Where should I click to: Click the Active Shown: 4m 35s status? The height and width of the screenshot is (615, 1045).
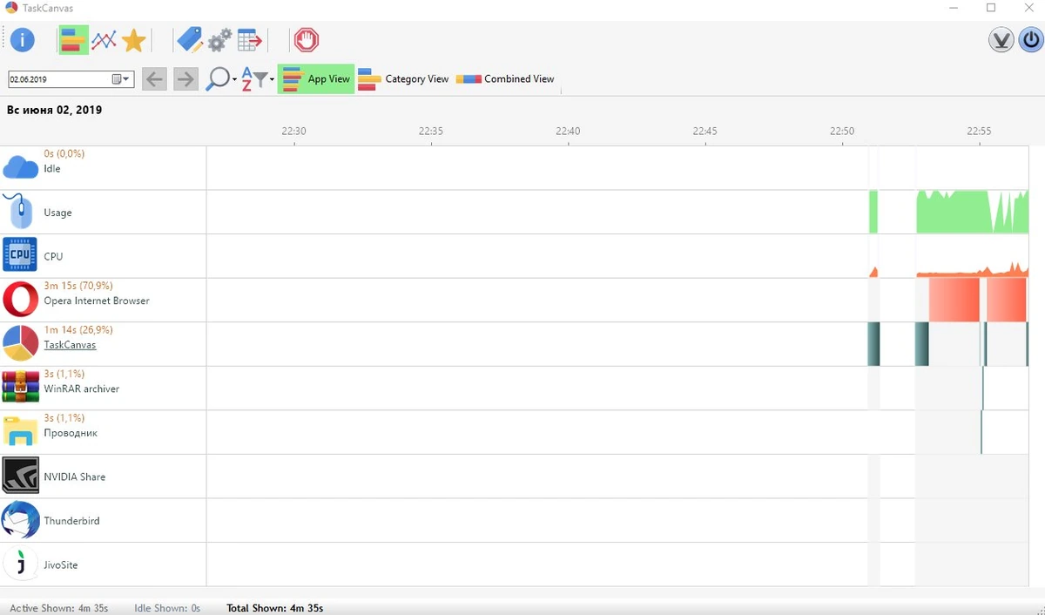(59, 608)
